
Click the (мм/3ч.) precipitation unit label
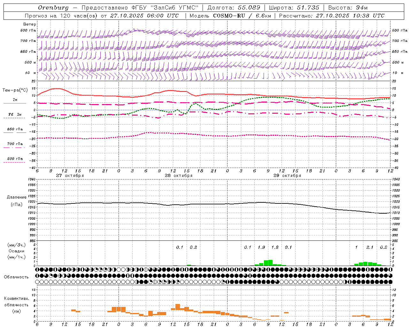17,245
